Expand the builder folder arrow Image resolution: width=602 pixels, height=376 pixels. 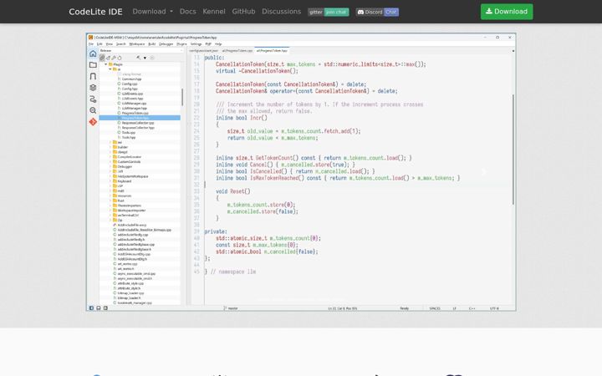110,147
